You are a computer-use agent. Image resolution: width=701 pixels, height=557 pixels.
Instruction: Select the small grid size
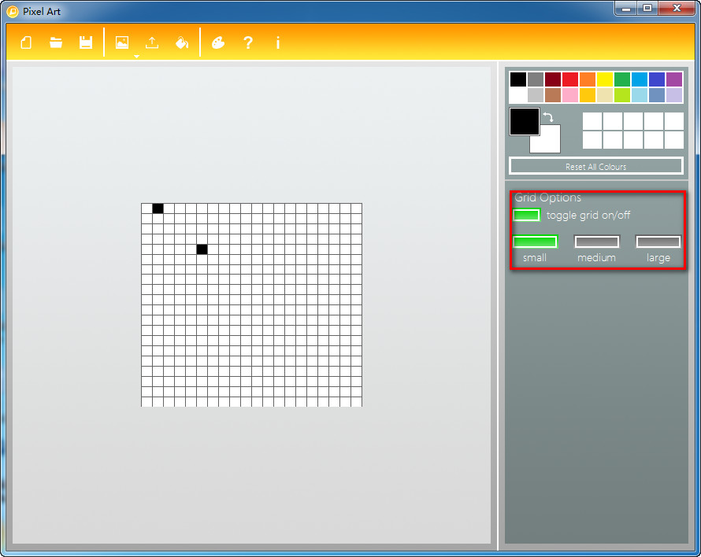pyautogui.click(x=535, y=242)
